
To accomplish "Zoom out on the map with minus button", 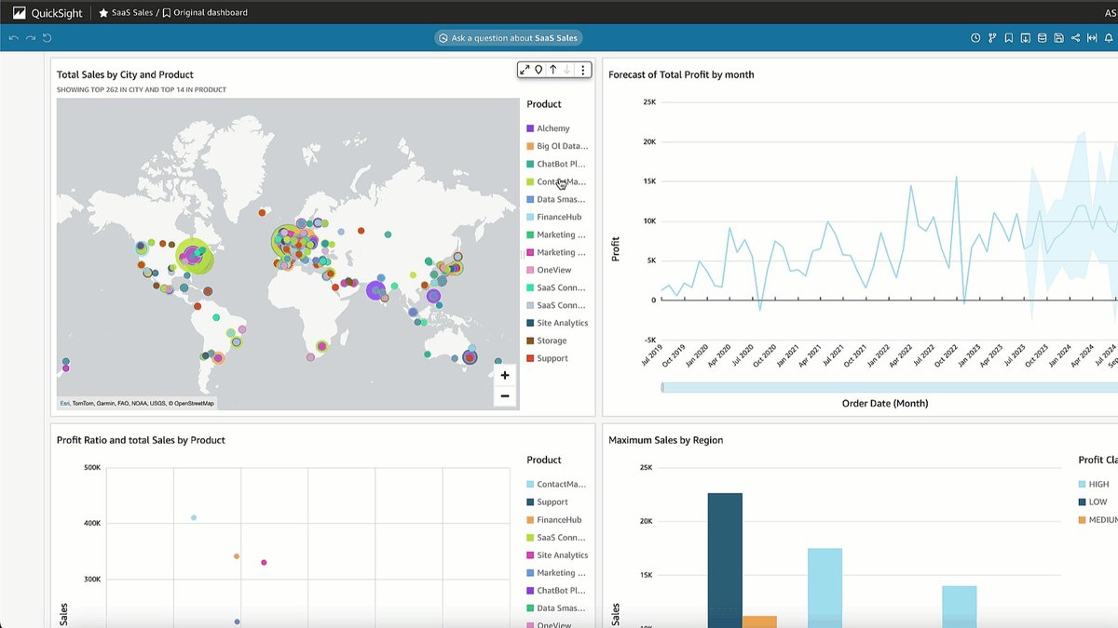I will click(504, 395).
